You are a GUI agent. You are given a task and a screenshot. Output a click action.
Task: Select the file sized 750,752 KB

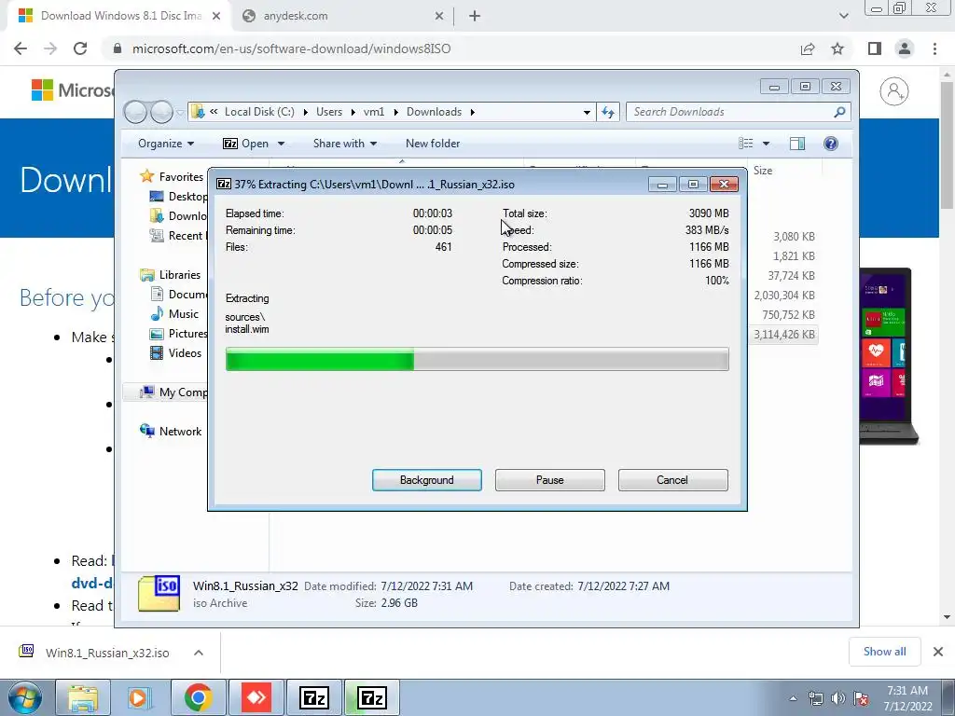(x=788, y=315)
